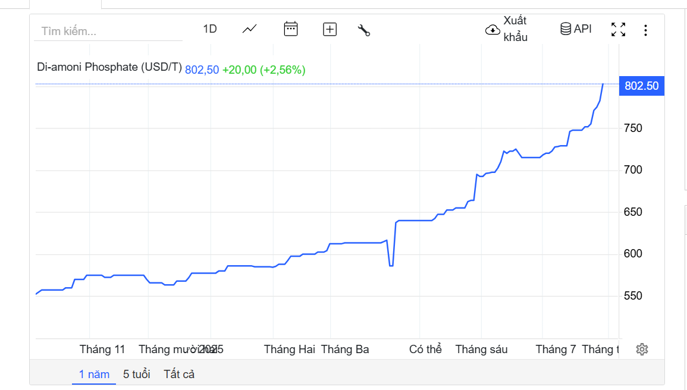The image size is (687, 390).
Task: Click the plus icon to add comparison
Action: [x=330, y=29]
